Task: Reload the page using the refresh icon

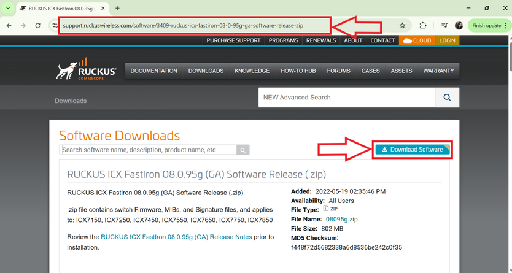Action: point(38,26)
